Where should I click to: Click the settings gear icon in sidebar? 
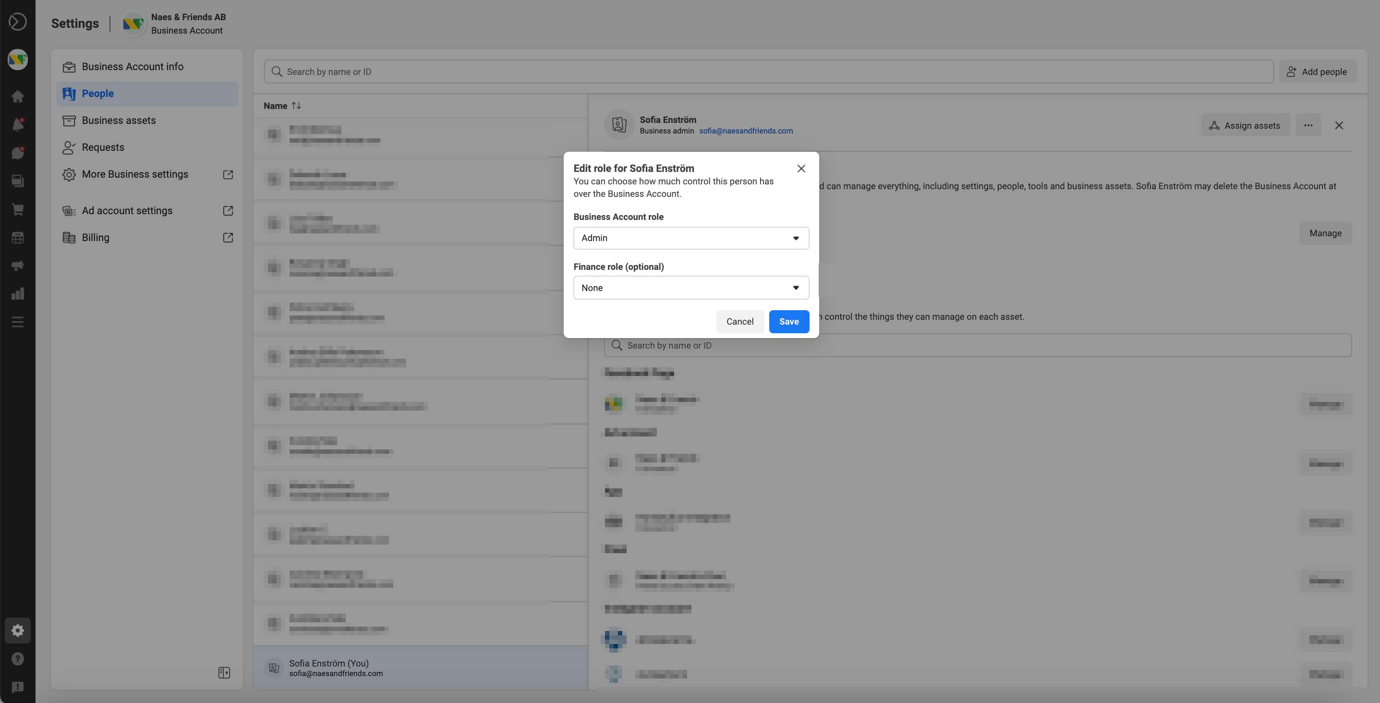tap(18, 630)
